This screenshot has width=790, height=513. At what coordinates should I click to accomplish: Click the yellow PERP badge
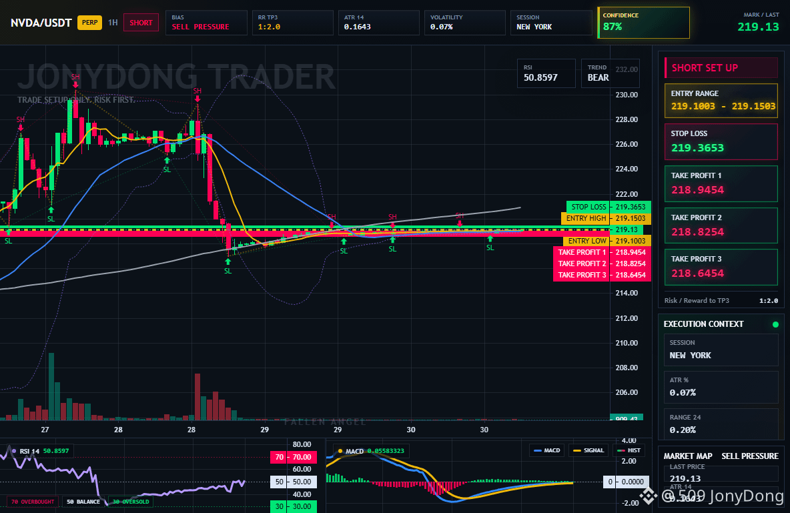pos(89,23)
